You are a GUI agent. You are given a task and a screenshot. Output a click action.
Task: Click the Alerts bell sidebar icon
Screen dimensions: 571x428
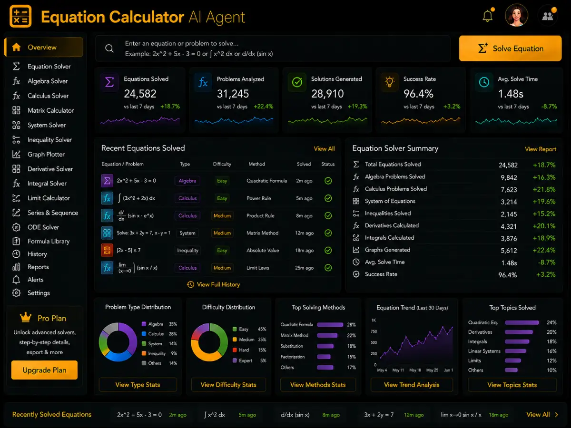(16, 280)
